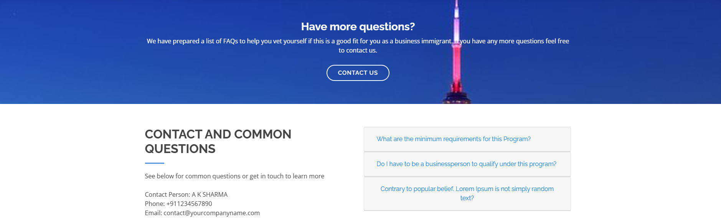
Task: Click the 'Contact Person:' label
Action: coord(167,194)
